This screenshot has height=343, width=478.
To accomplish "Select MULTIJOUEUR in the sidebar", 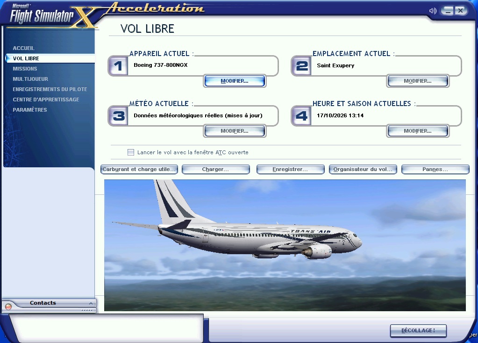I will (x=30, y=79).
